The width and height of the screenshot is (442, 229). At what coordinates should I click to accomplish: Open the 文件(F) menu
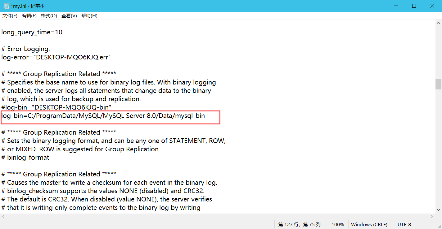click(x=10, y=16)
